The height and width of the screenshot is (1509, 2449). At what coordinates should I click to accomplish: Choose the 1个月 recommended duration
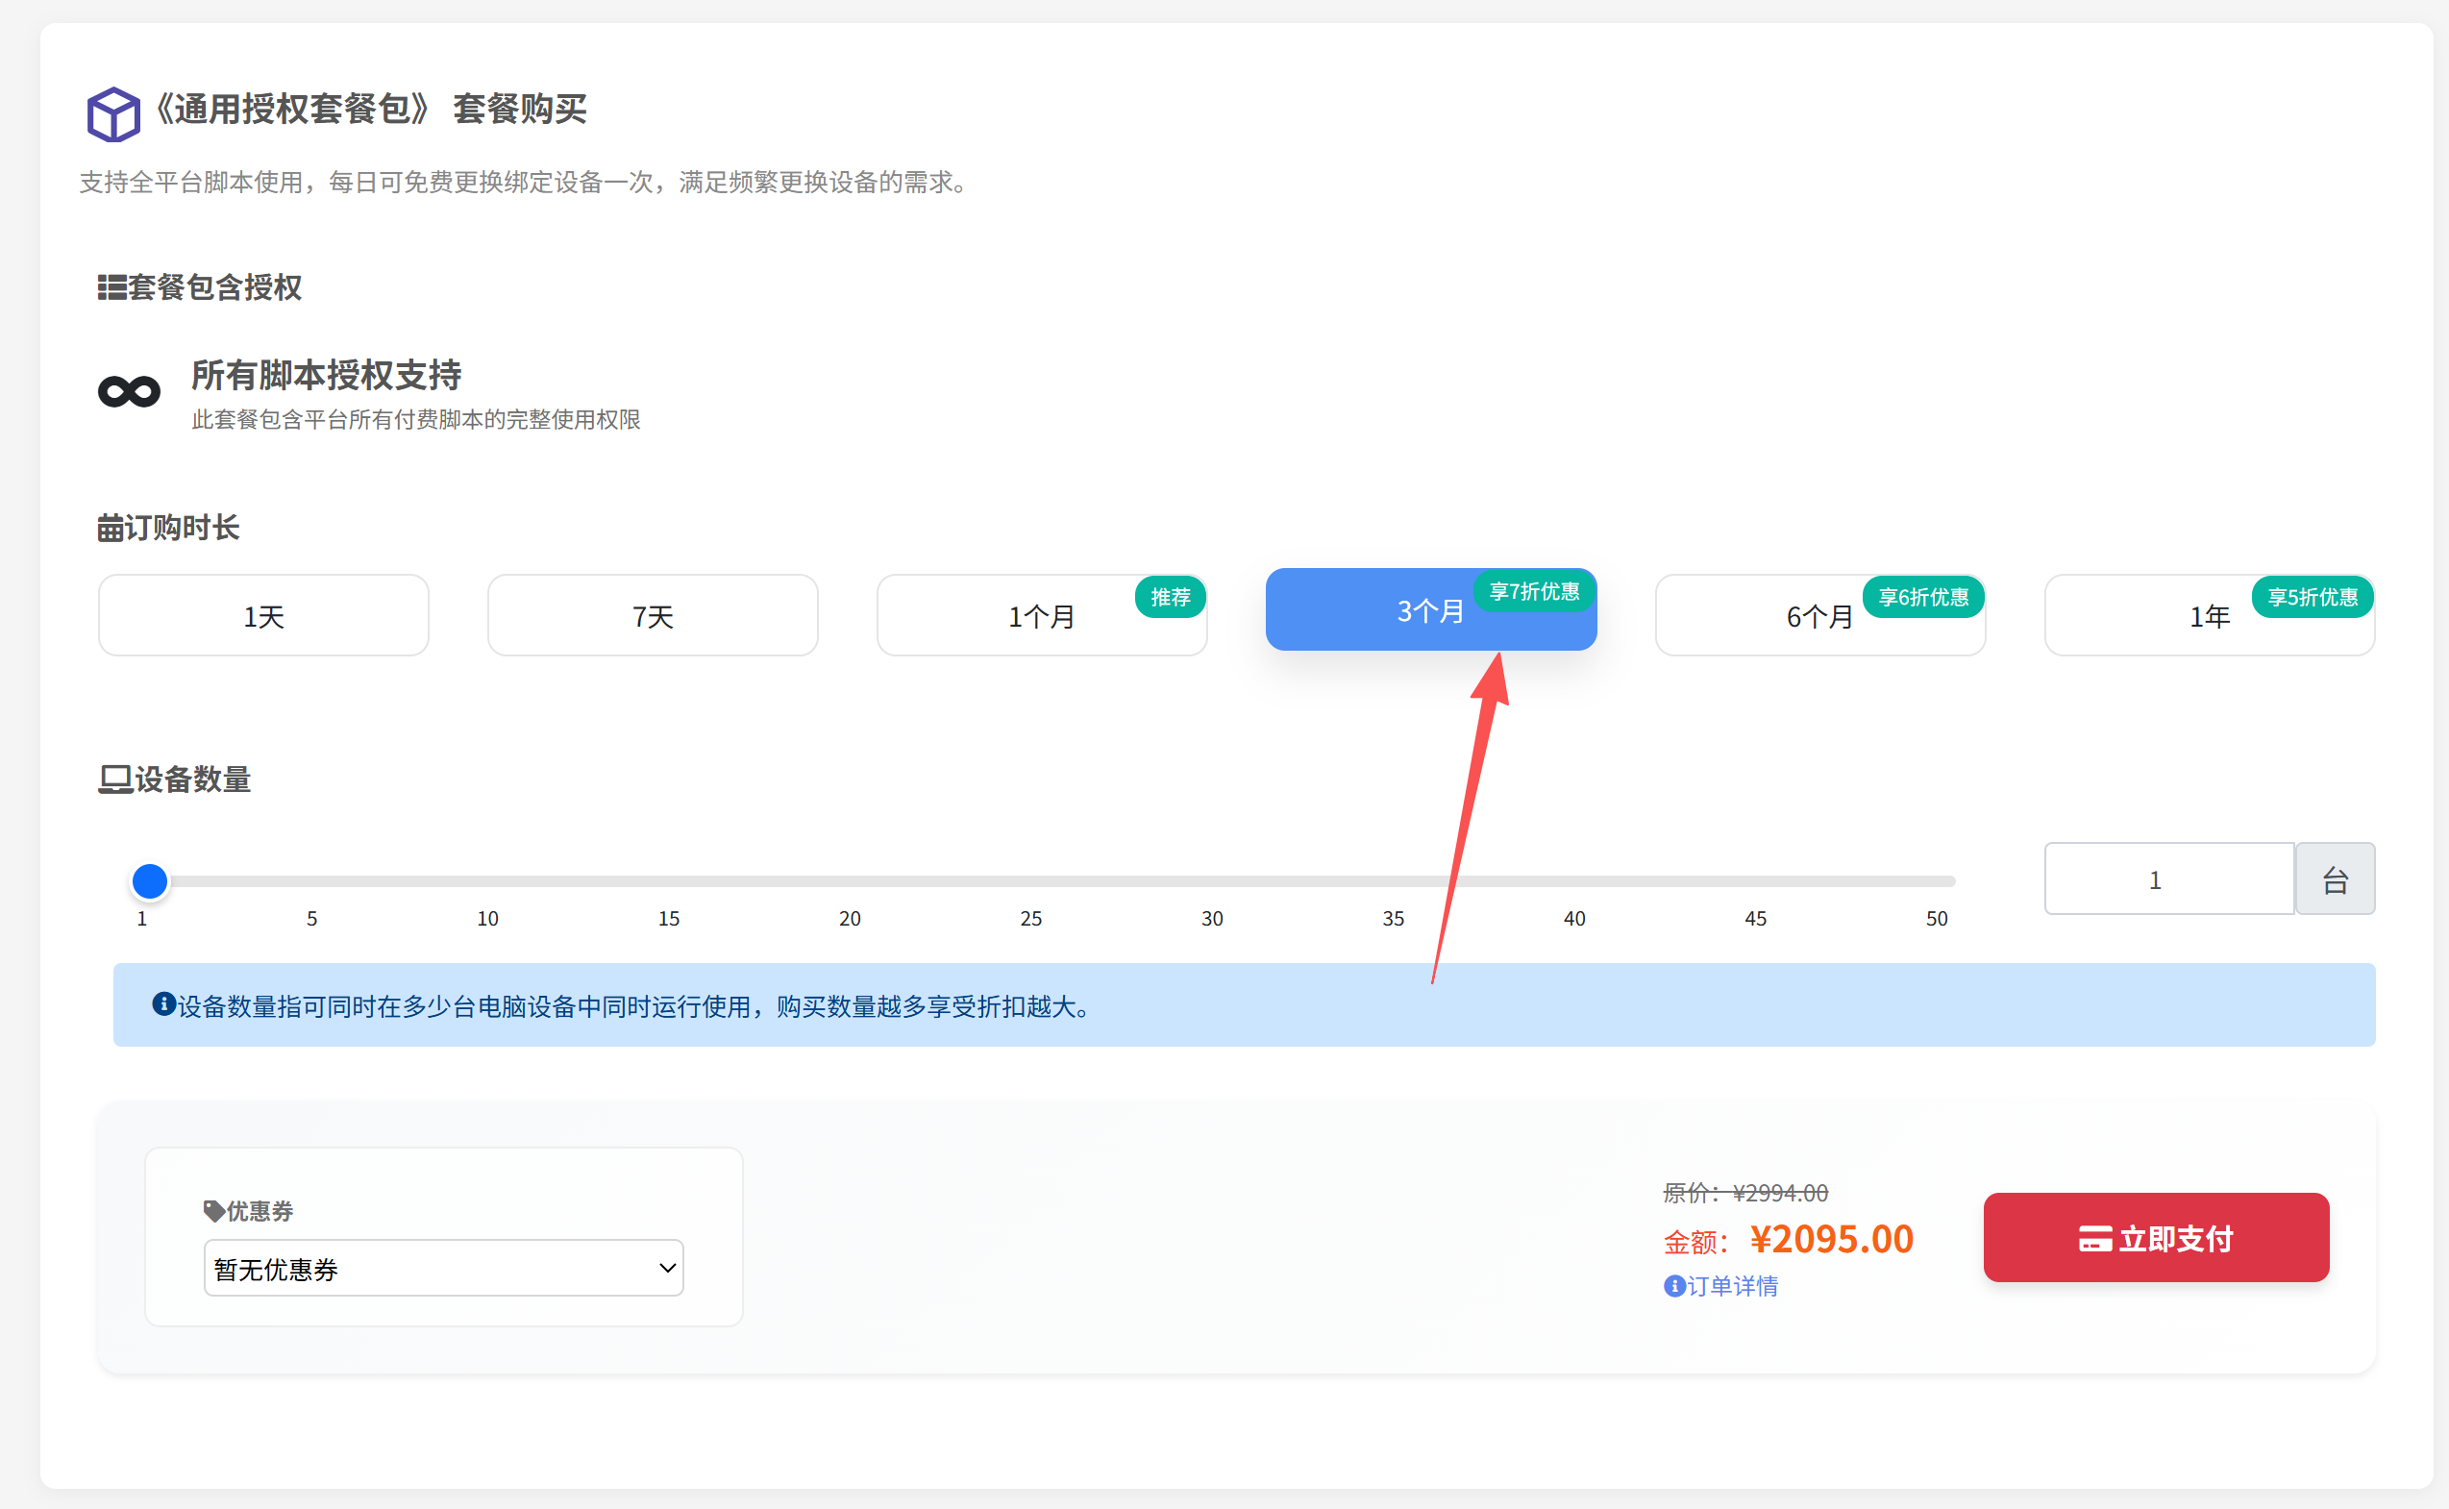coord(1041,616)
